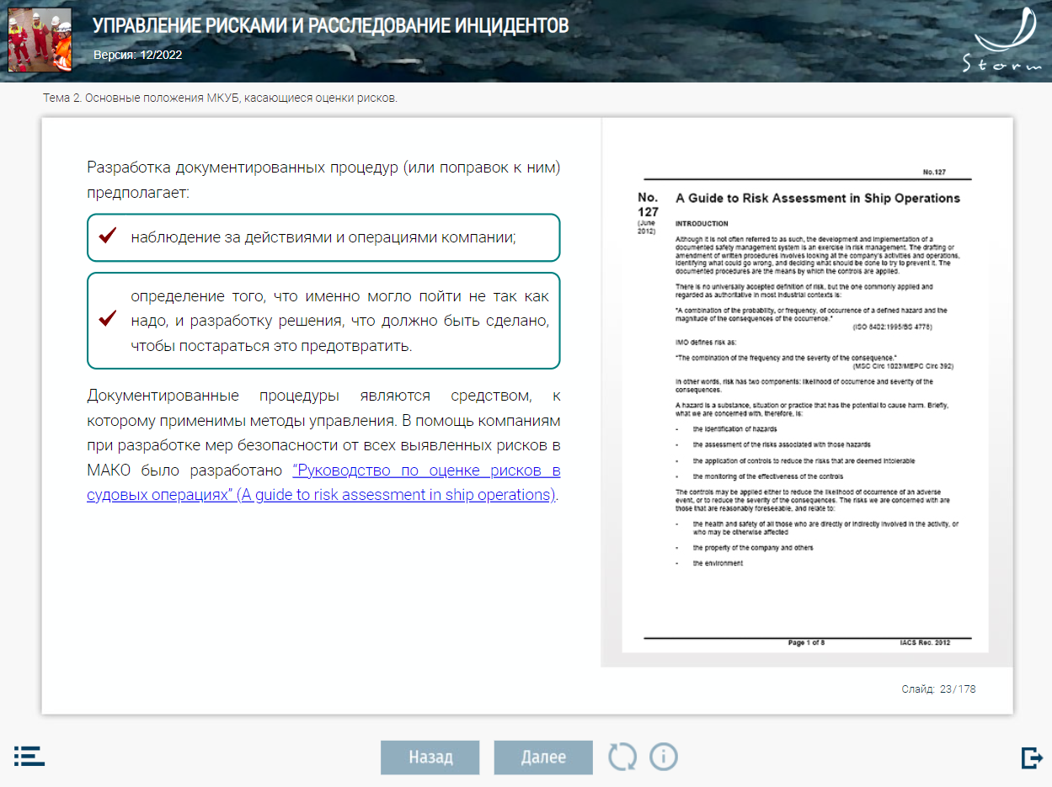Click the checkmark beside определение того
1052x787 pixels.
pos(107,319)
